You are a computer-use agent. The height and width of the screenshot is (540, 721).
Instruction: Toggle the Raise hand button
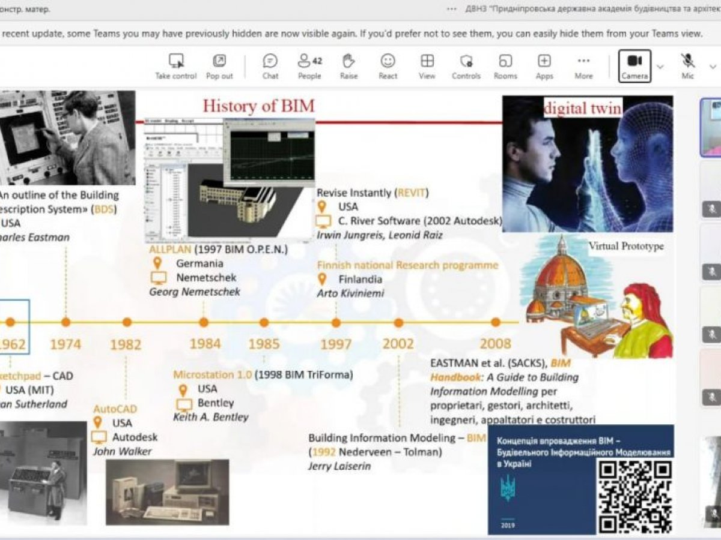[x=348, y=61]
